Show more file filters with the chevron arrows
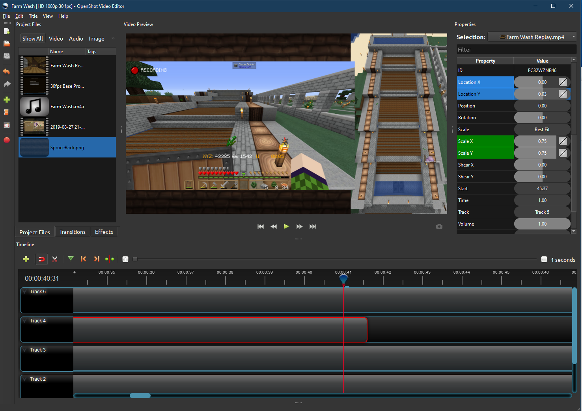The width and height of the screenshot is (582, 411). pos(113,38)
